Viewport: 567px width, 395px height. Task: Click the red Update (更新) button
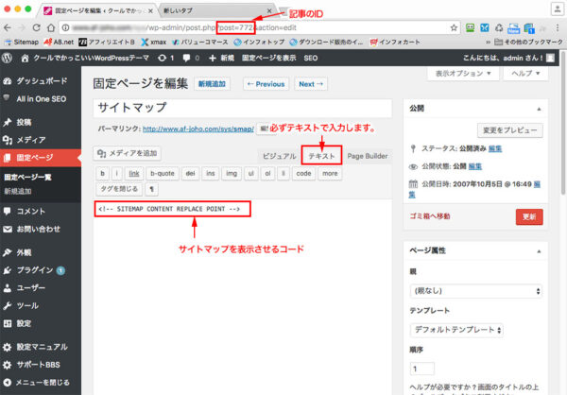[529, 216]
